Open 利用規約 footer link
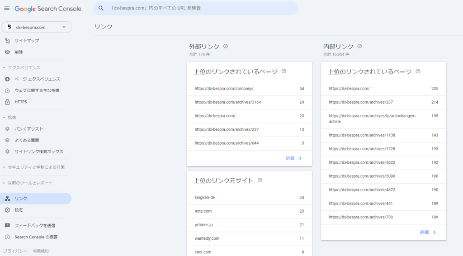 pyautogui.click(x=41, y=251)
